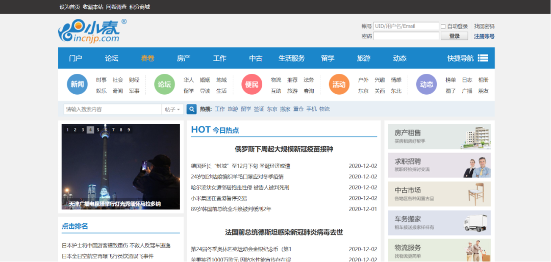Open the 春卷 navigation tab
Screen dimensions: 551x262
(x=147, y=58)
